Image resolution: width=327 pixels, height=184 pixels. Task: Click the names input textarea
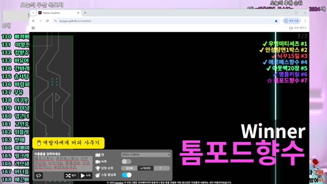(x=63, y=164)
